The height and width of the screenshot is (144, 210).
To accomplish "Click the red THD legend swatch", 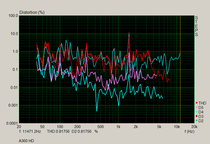I will point(196,103).
